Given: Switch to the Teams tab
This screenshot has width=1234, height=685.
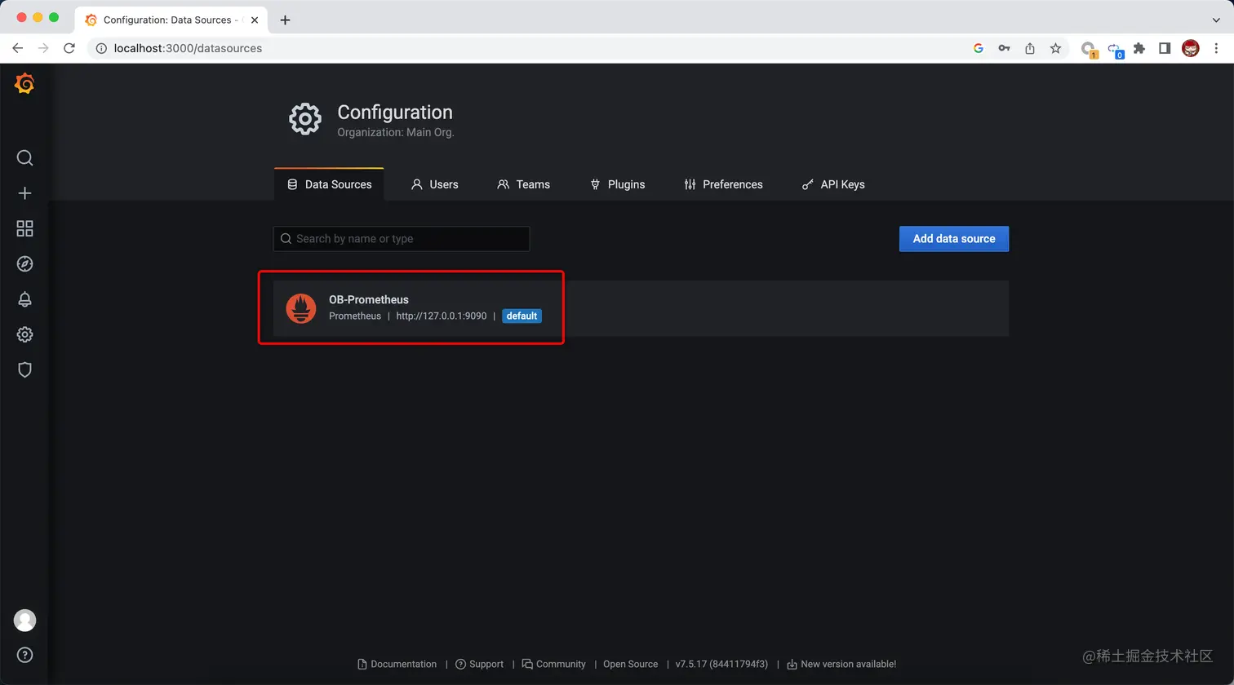Looking at the screenshot, I should [x=523, y=184].
